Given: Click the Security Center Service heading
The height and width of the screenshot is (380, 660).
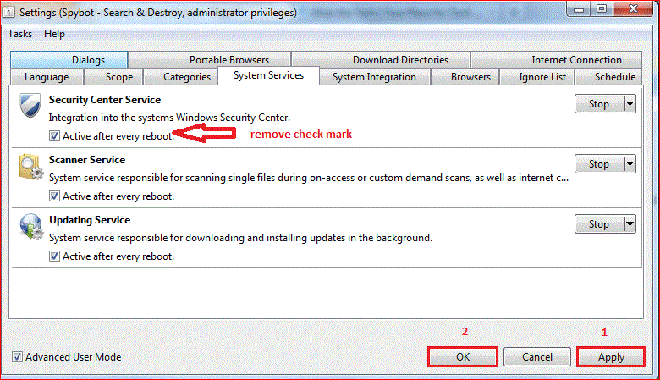Looking at the screenshot, I should (x=105, y=100).
